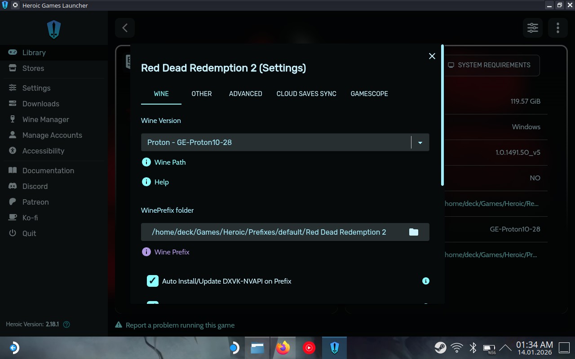The height and width of the screenshot is (359, 575).
Task: Open the file manager from taskbar
Action: point(257,348)
